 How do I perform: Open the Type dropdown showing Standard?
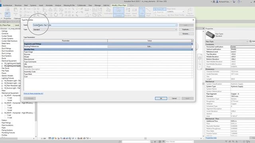coord(105,29)
